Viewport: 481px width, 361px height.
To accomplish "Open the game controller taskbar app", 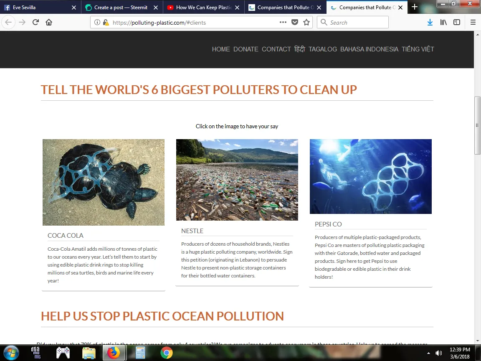I will coord(63,353).
